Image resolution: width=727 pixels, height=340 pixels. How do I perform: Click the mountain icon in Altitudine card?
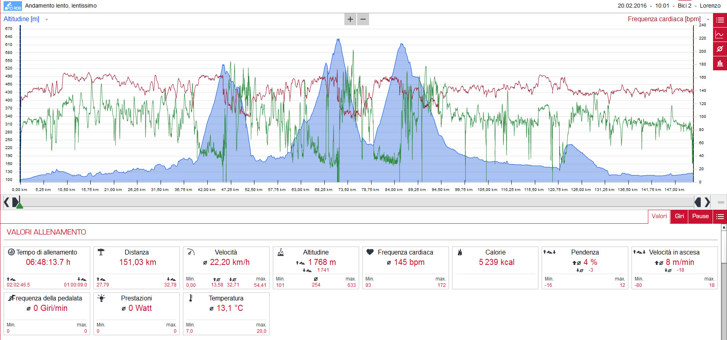(x=280, y=252)
